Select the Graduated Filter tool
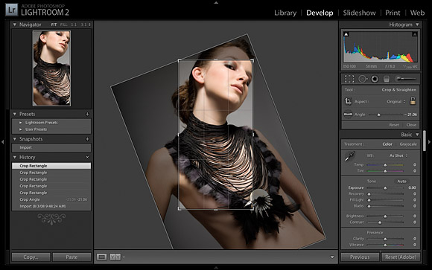 click(x=387, y=79)
